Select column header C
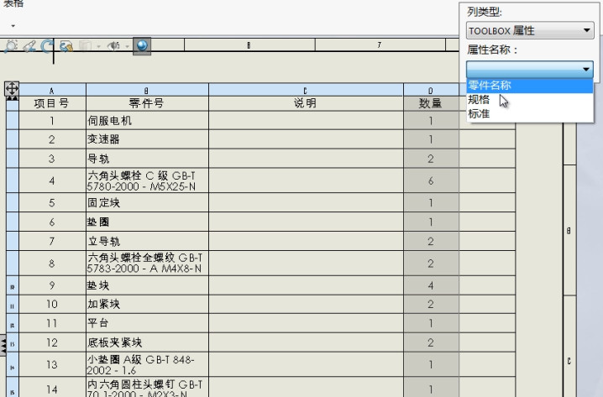The height and width of the screenshot is (397, 603). click(x=306, y=91)
